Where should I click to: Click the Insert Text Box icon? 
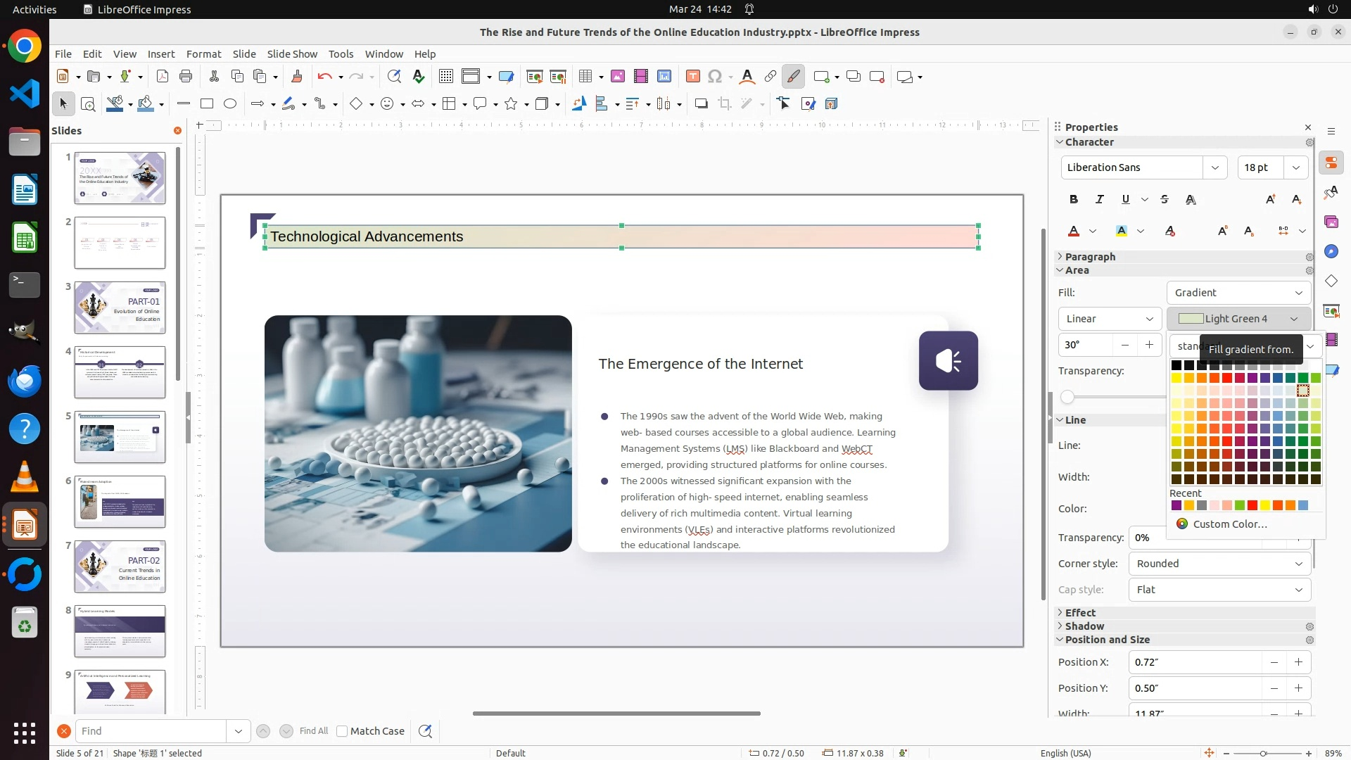pos(692,77)
